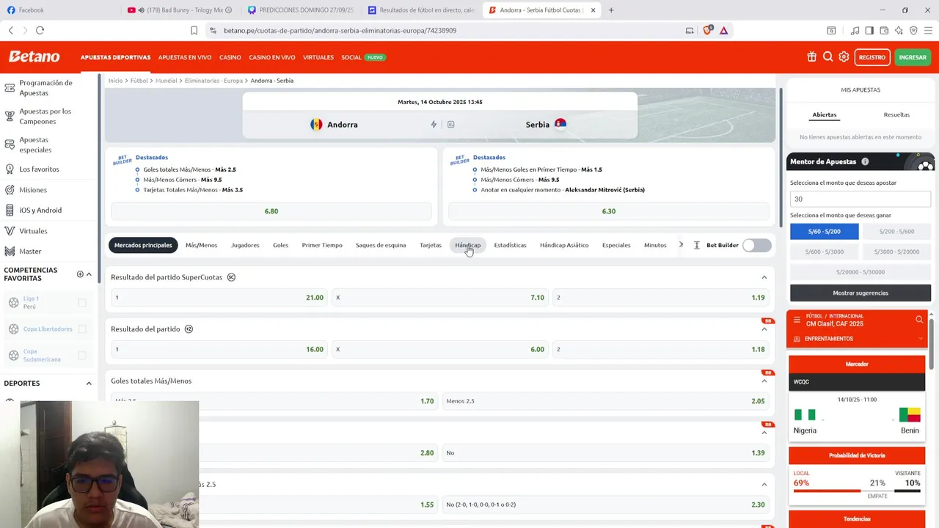
Task: Collapse the Goles totales Más/Menos market
Action: [x=764, y=381]
